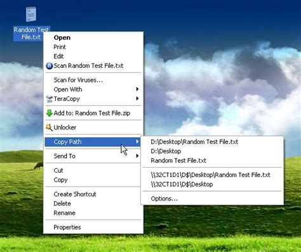Choose Cut from the context menu
This screenshot has height=252, width=301.
click(x=93, y=171)
